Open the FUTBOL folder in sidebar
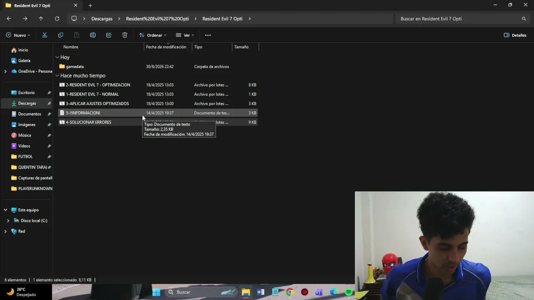The width and height of the screenshot is (534, 300). [x=26, y=157]
